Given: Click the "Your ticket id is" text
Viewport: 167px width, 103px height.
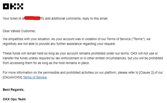Looking at the screenshot, I should click(13, 18).
